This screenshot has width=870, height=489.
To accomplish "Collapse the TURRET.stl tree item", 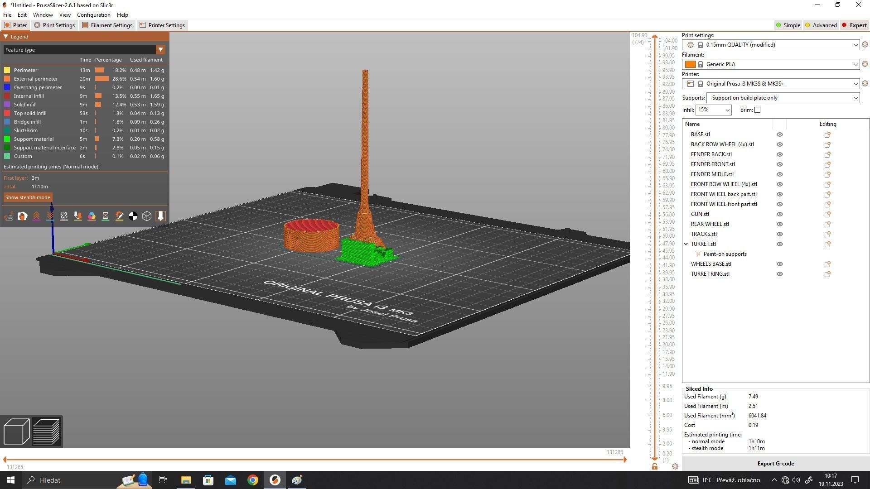I will click(686, 244).
